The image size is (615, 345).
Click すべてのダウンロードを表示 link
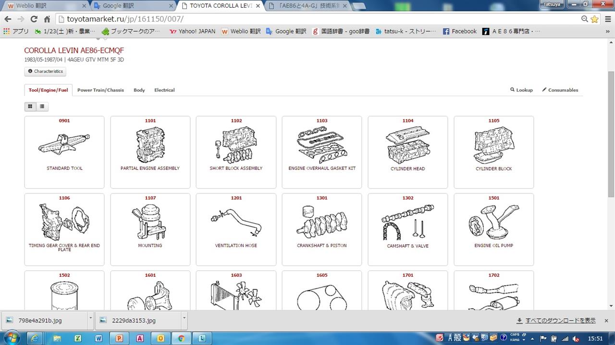pyautogui.click(x=560, y=321)
